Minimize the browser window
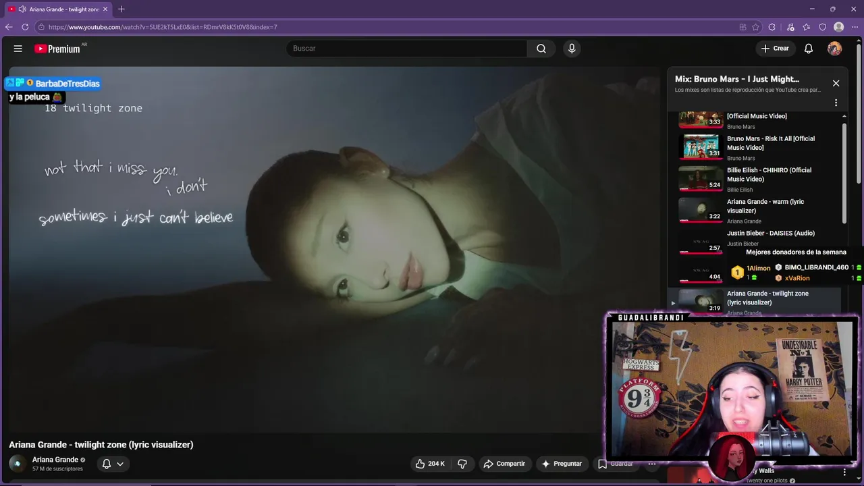The height and width of the screenshot is (486, 864). click(811, 9)
